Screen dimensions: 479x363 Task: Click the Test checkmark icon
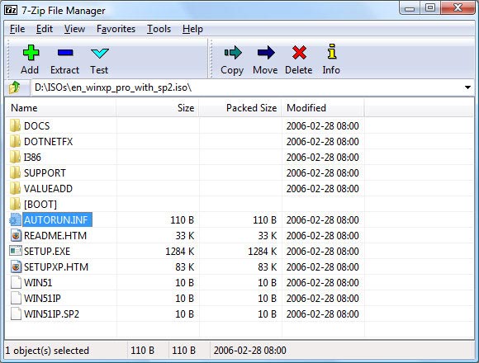[100, 53]
